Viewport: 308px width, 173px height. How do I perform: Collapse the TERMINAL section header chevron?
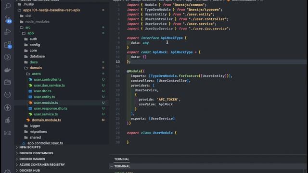pyautogui.click(x=112, y=166)
